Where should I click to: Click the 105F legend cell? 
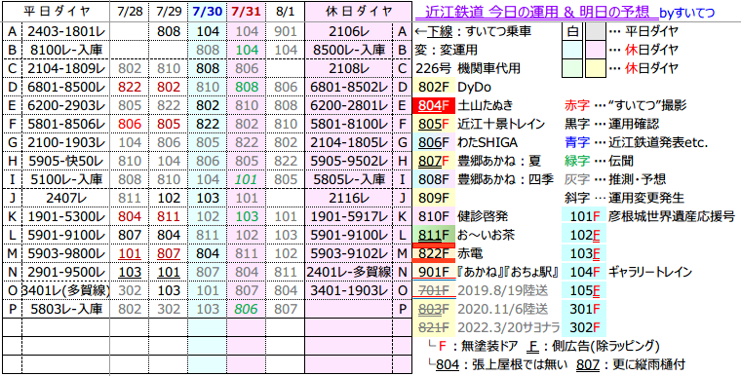pyautogui.click(x=584, y=290)
